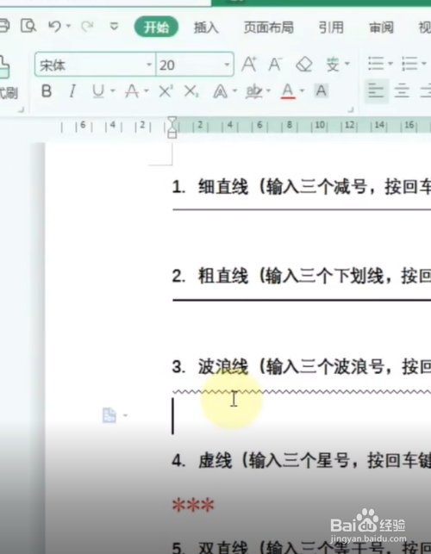Toggle strikethrough text formatting
The image size is (431, 554).
tap(132, 92)
